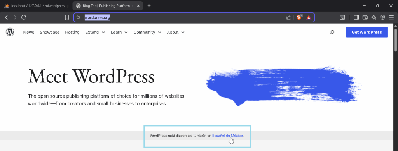
Task: Open site settings icon in address bar
Action: 78,17
